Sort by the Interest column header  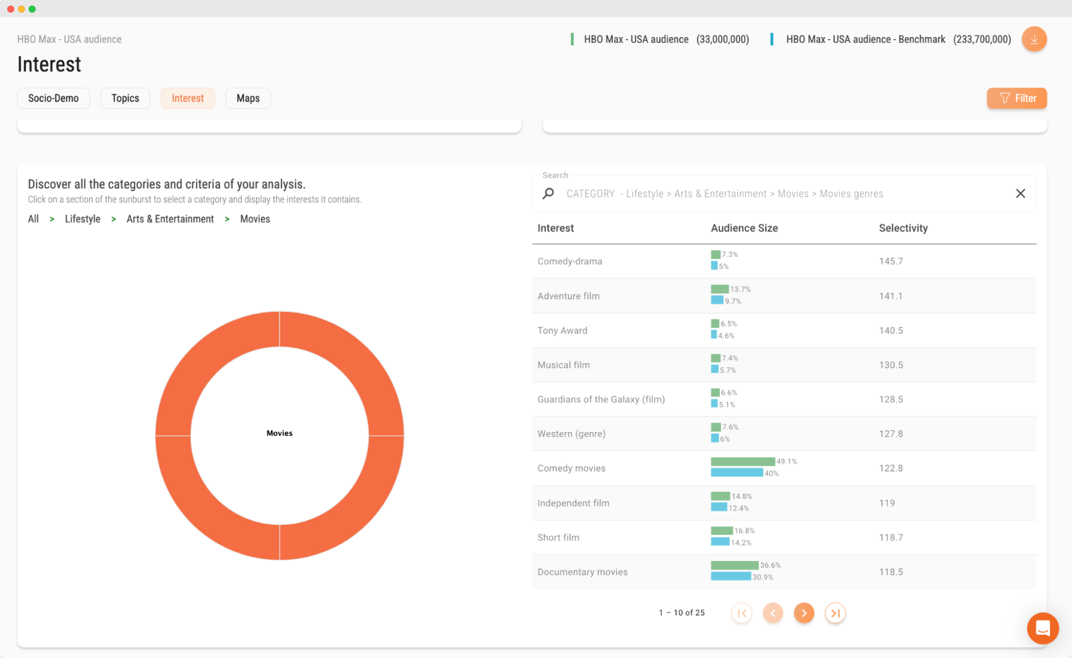[x=556, y=228]
